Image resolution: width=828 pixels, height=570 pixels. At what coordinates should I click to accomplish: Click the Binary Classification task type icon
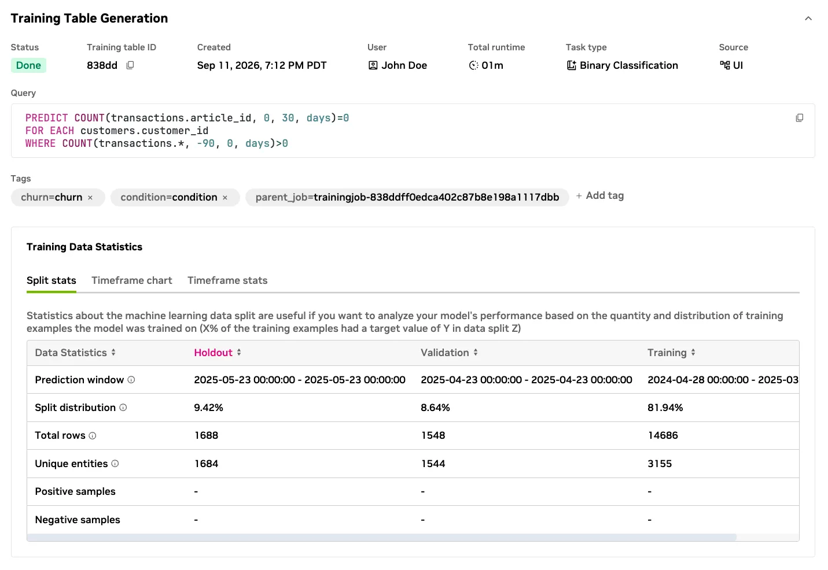(571, 65)
